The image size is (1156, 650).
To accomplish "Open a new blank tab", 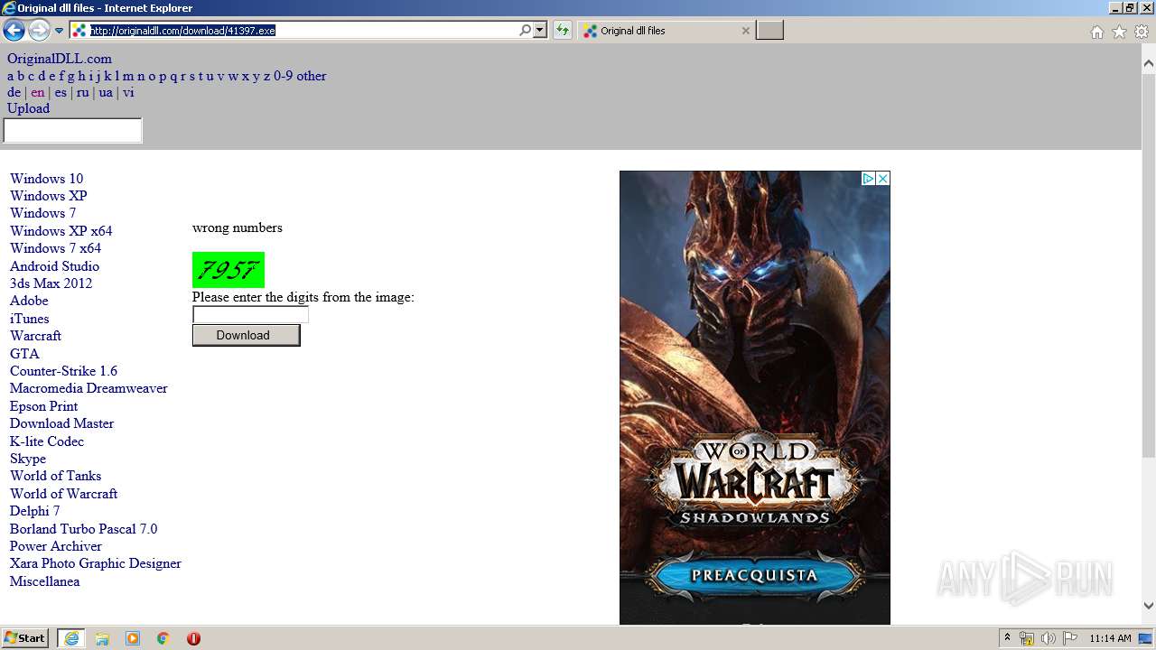I will click(769, 31).
